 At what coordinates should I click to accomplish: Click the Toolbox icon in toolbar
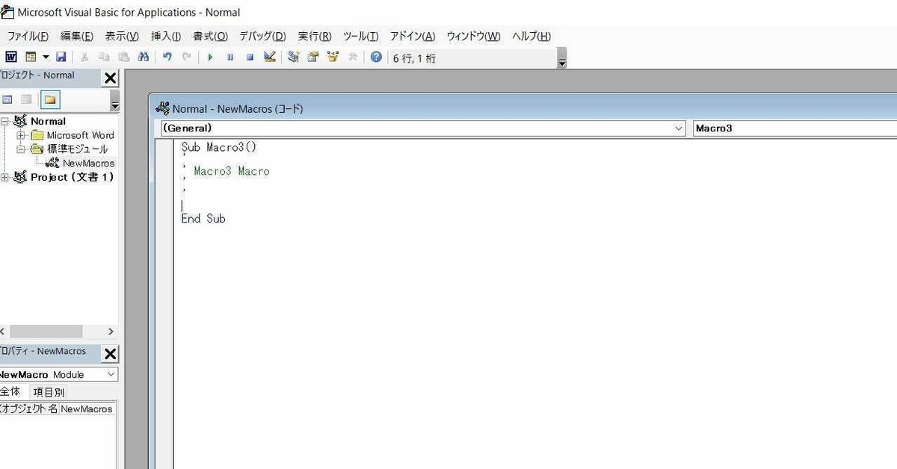pyautogui.click(x=352, y=57)
